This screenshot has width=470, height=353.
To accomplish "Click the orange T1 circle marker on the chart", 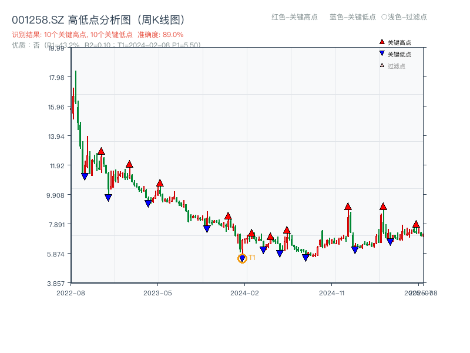I will 242,258.
